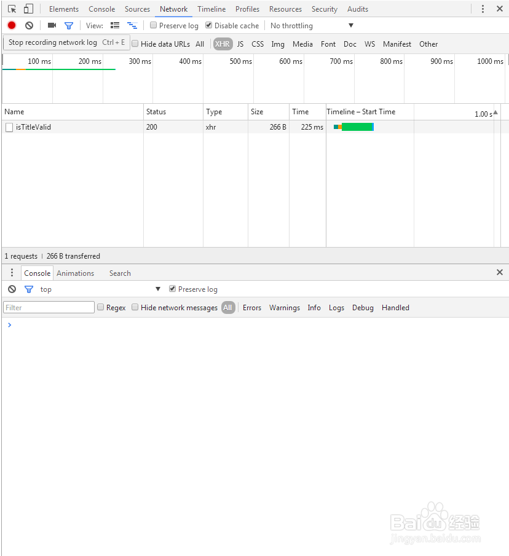
Task: Check Hide network messages checkbox
Action: tap(135, 307)
